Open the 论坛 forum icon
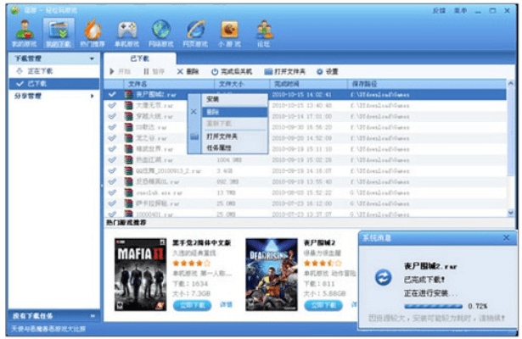Image resolution: width=522 pixels, height=339 pixels. point(263,31)
